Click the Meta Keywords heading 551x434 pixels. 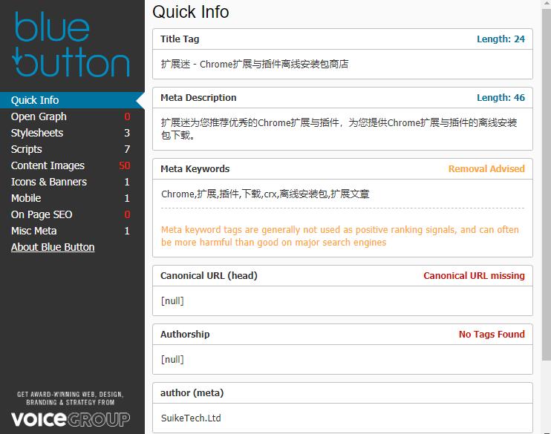pos(195,169)
